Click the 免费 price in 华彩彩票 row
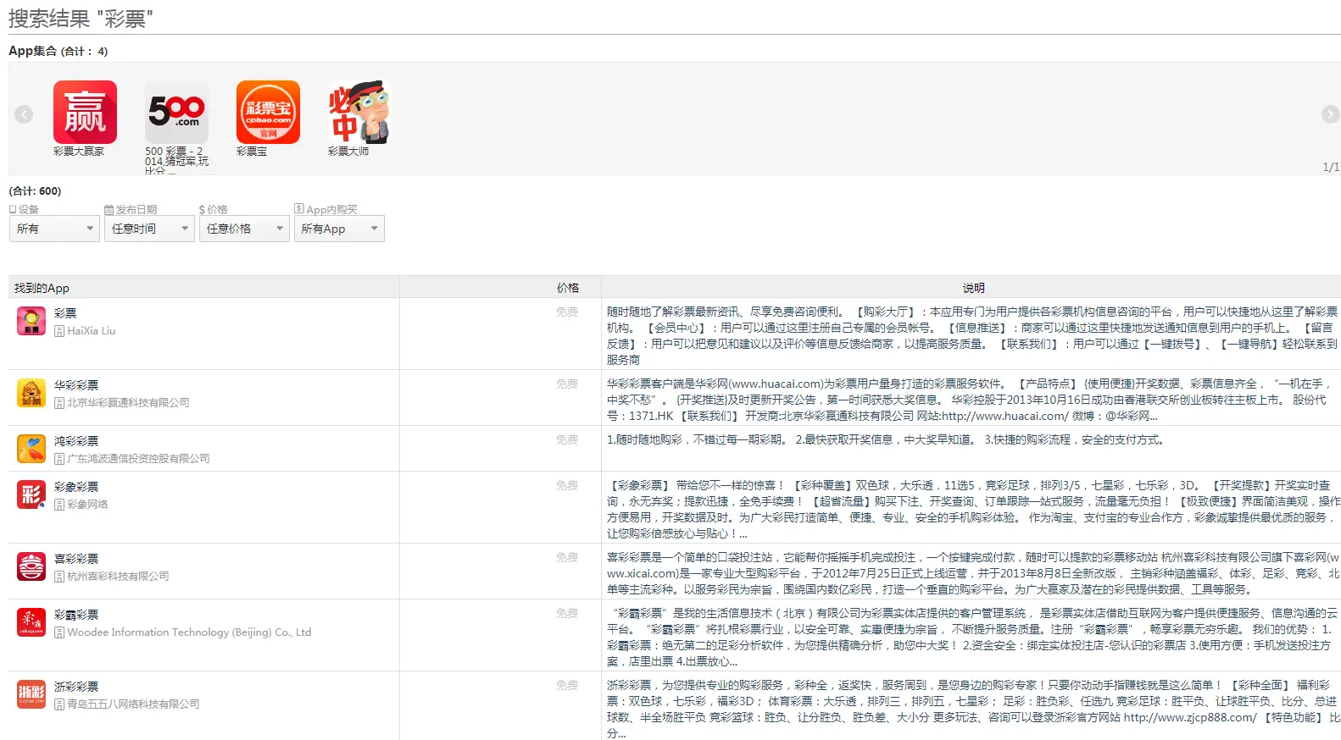Screen dimensions: 1341x740 (x=567, y=384)
